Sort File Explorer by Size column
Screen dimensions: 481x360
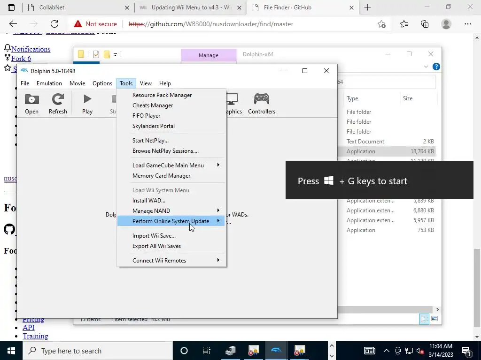point(408,98)
